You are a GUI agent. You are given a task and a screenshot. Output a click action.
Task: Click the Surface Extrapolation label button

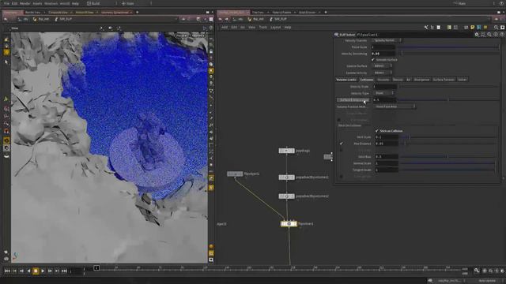tap(353, 100)
